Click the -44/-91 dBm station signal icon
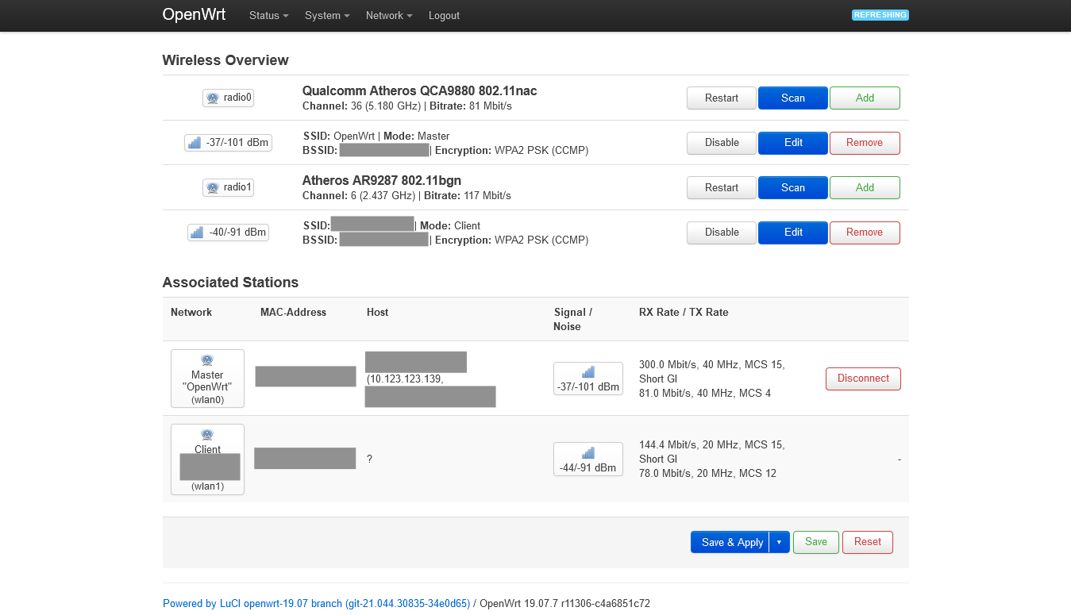The width and height of the screenshot is (1071, 615). coord(588,459)
